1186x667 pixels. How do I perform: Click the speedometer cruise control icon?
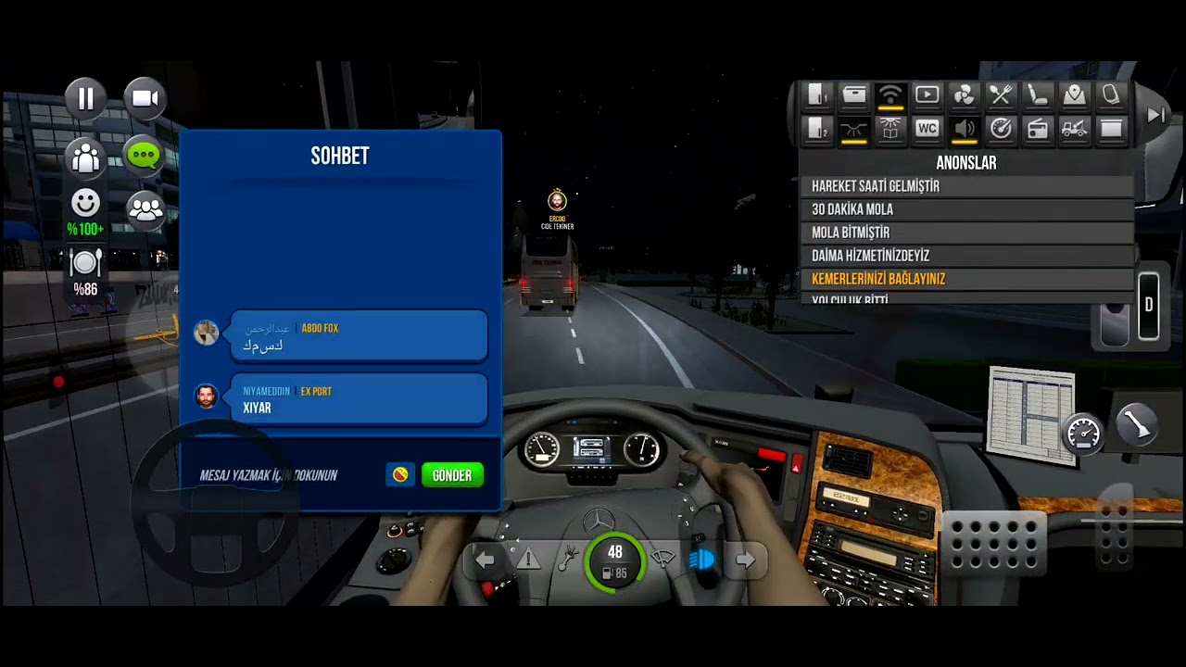coord(1001,129)
